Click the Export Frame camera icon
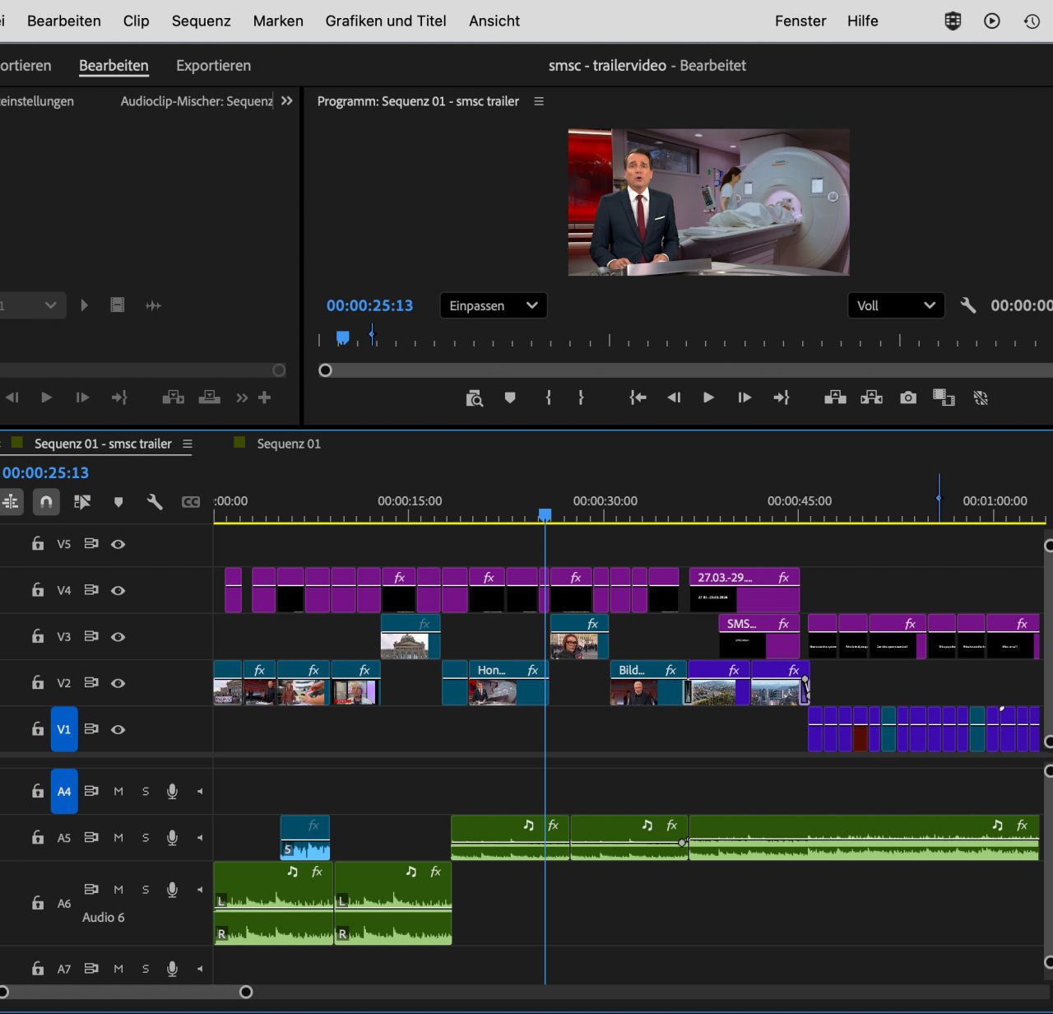The width and height of the screenshot is (1053, 1014). click(908, 398)
